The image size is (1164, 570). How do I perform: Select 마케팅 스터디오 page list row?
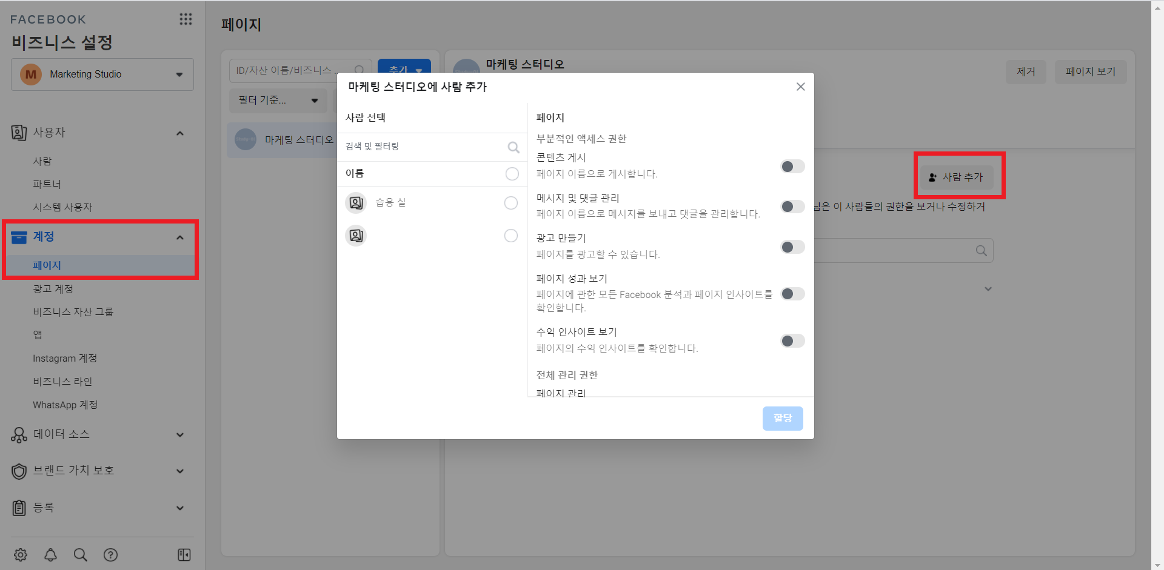(x=282, y=140)
